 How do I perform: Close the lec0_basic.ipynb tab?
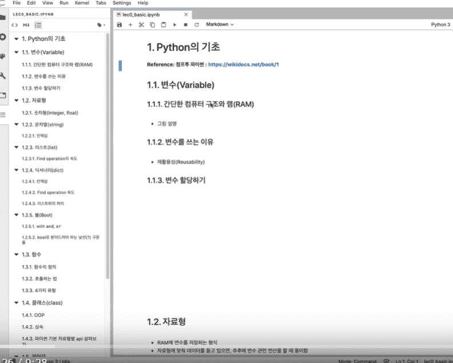pos(186,15)
